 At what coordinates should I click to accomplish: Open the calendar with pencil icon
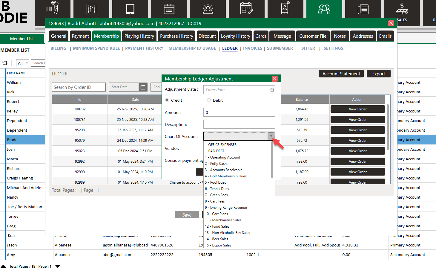pos(246,9)
